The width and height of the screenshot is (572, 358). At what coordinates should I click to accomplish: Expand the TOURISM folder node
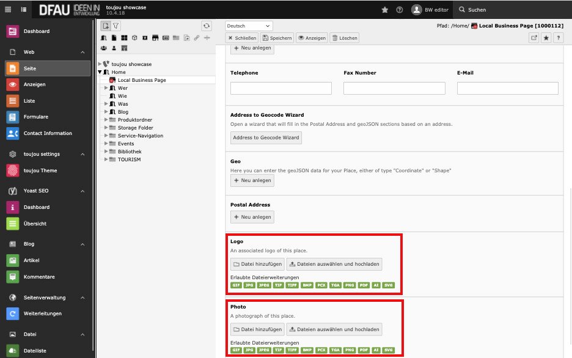(106, 159)
